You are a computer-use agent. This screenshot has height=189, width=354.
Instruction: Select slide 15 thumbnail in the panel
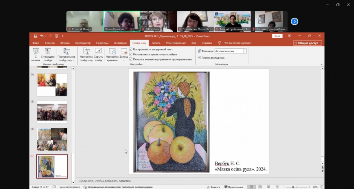pos(52,112)
